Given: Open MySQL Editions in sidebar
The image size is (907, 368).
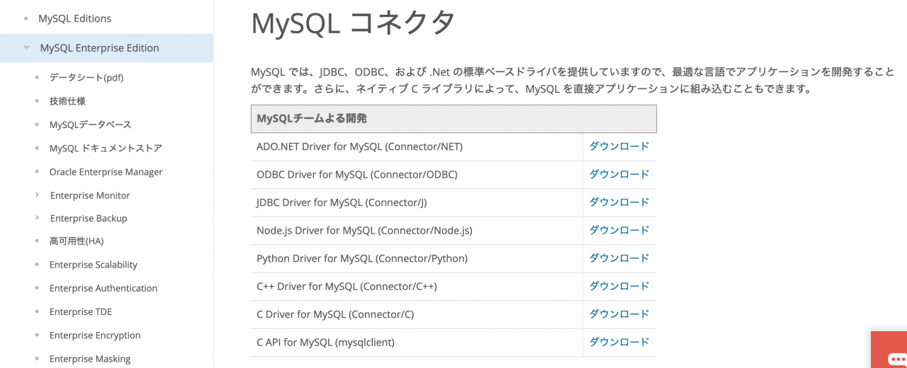Looking at the screenshot, I should click(x=74, y=18).
